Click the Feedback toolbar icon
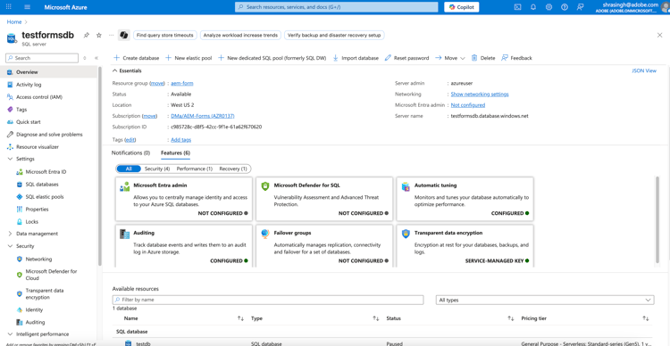670x346 pixels. [505, 58]
